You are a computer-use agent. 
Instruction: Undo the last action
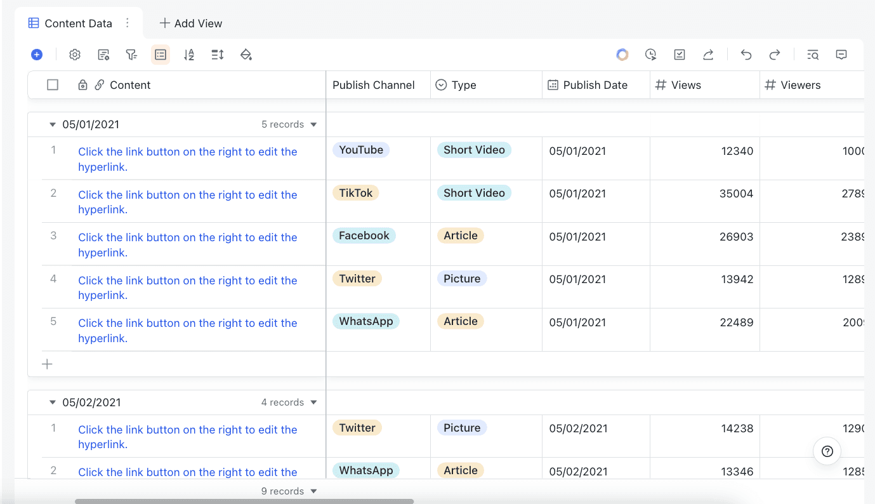point(746,55)
